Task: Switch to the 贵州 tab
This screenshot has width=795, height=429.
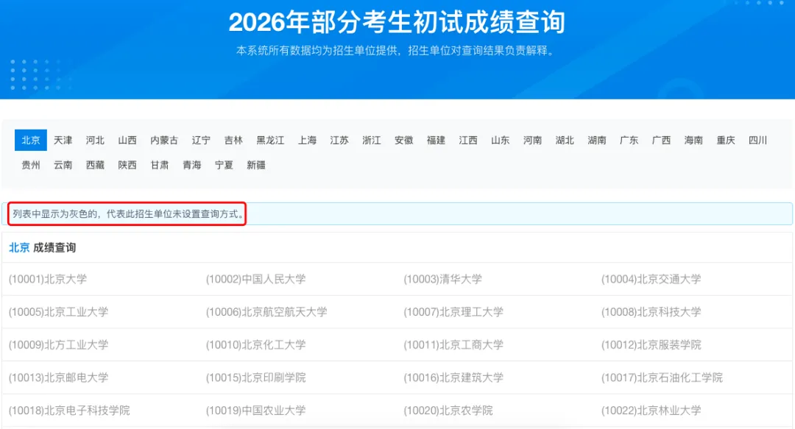Action: pos(31,165)
